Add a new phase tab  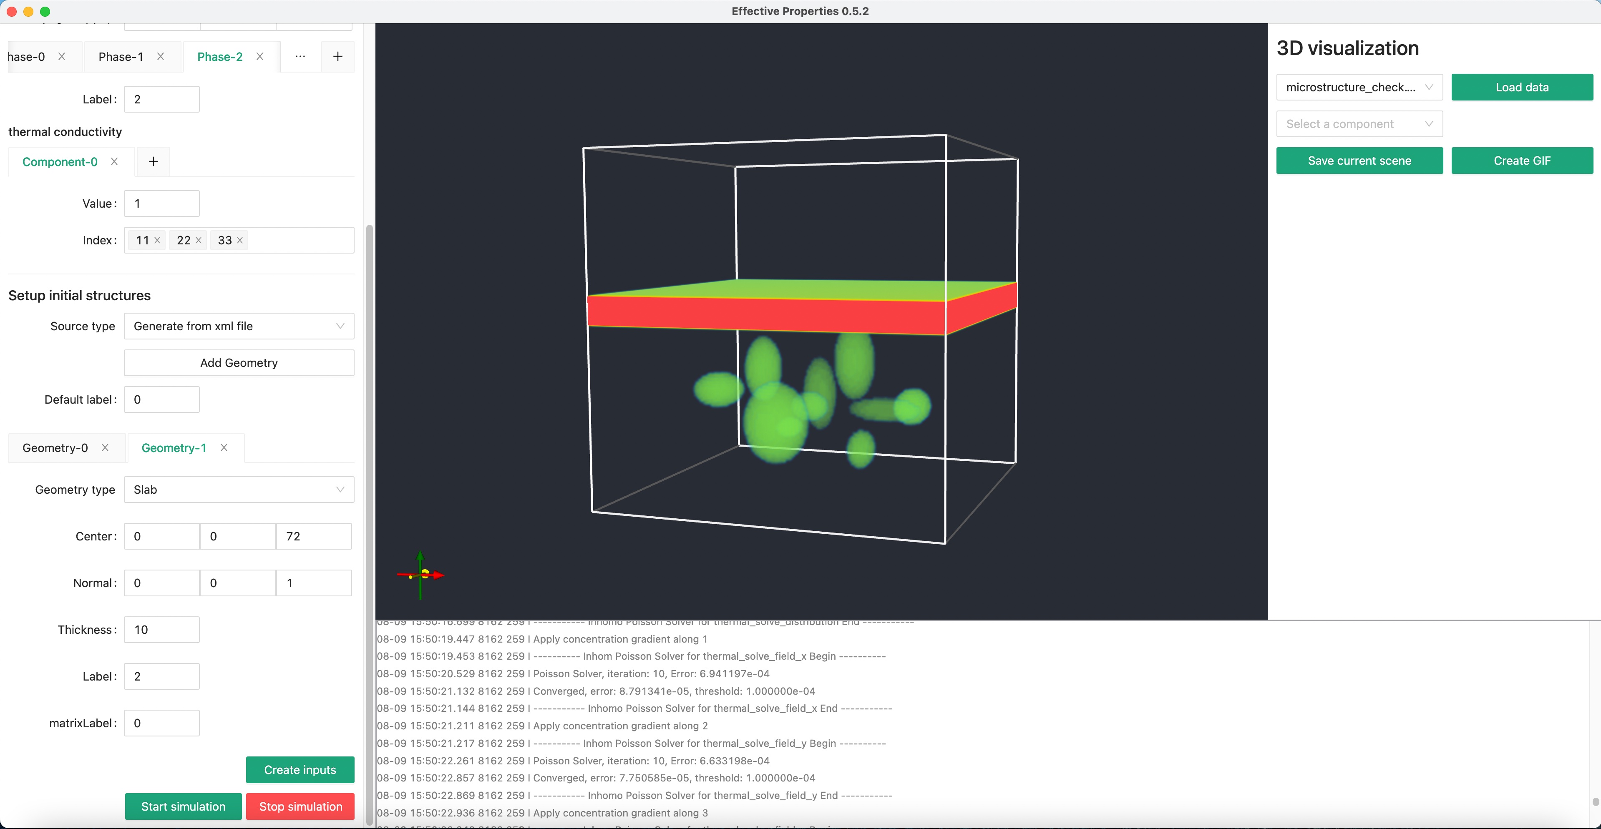337,57
